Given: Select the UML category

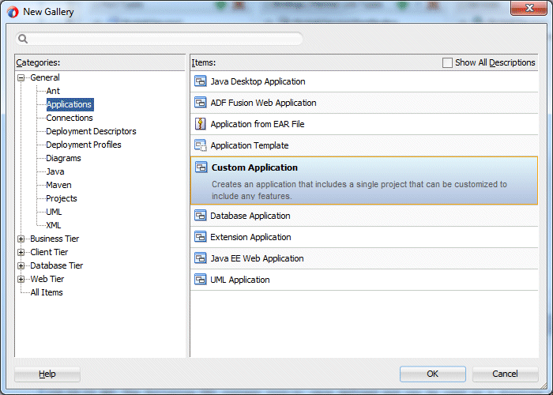Looking at the screenshot, I should coord(54,212).
